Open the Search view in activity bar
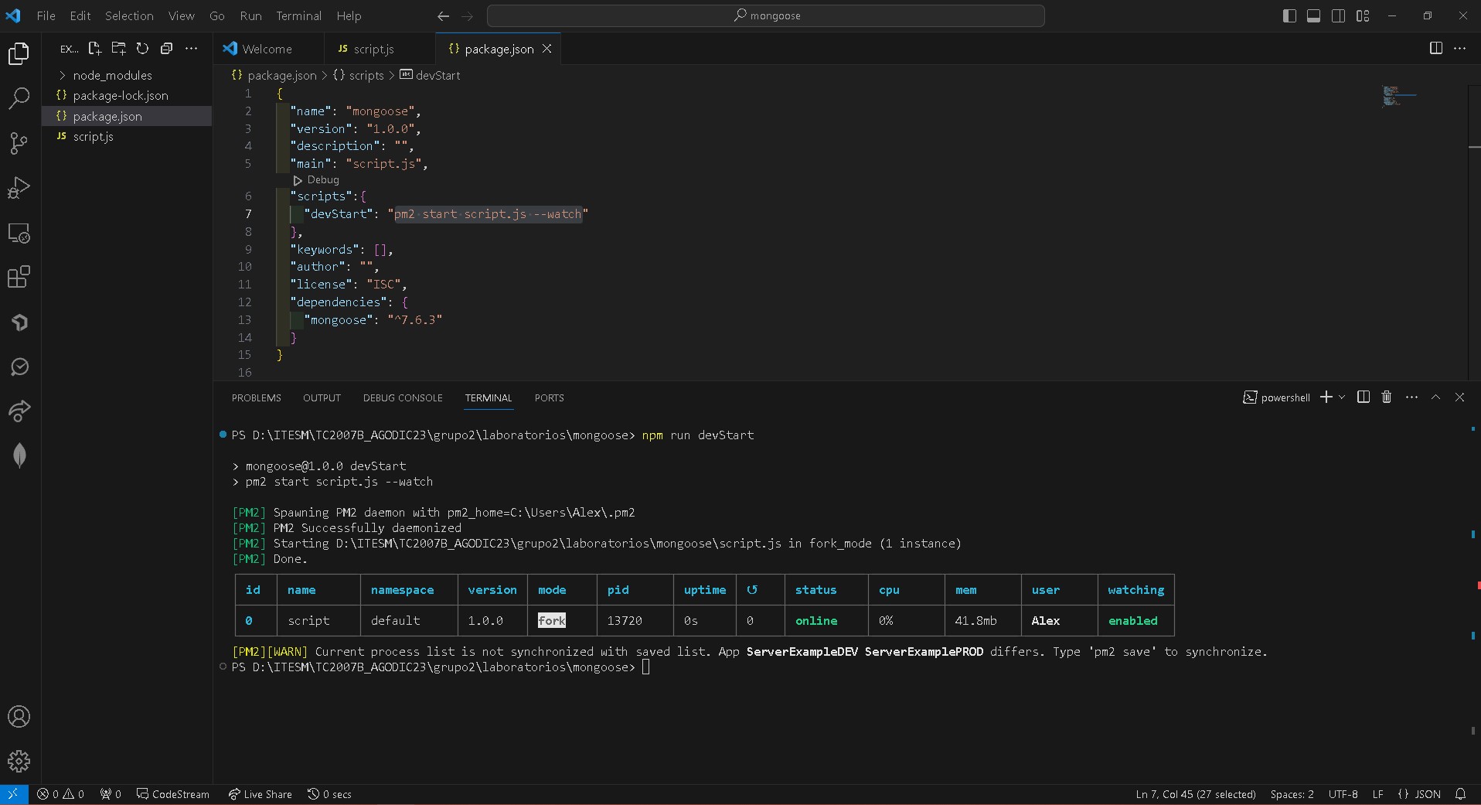1481x805 pixels. [19, 98]
